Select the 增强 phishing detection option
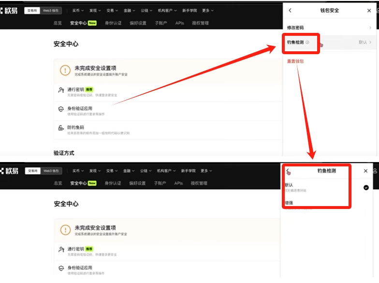The height and width of the screenshot is (283, 379). tap(327, 204)
